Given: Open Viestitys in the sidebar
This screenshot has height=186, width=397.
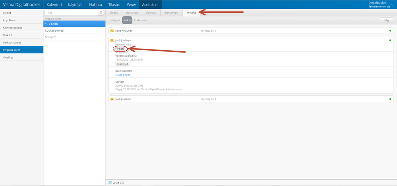Looking at the screenshot, I should coord(22,57).
